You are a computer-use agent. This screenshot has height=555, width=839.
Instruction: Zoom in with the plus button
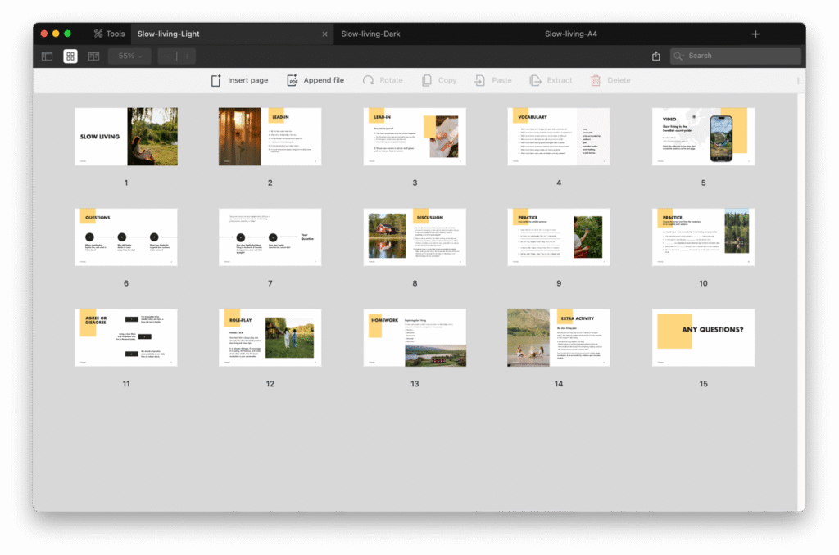[x=187, y=56]
